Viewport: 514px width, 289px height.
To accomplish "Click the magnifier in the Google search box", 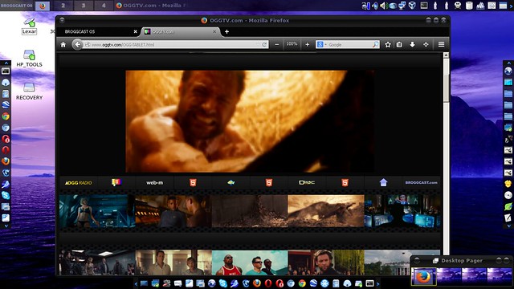I will coord(375,45).
